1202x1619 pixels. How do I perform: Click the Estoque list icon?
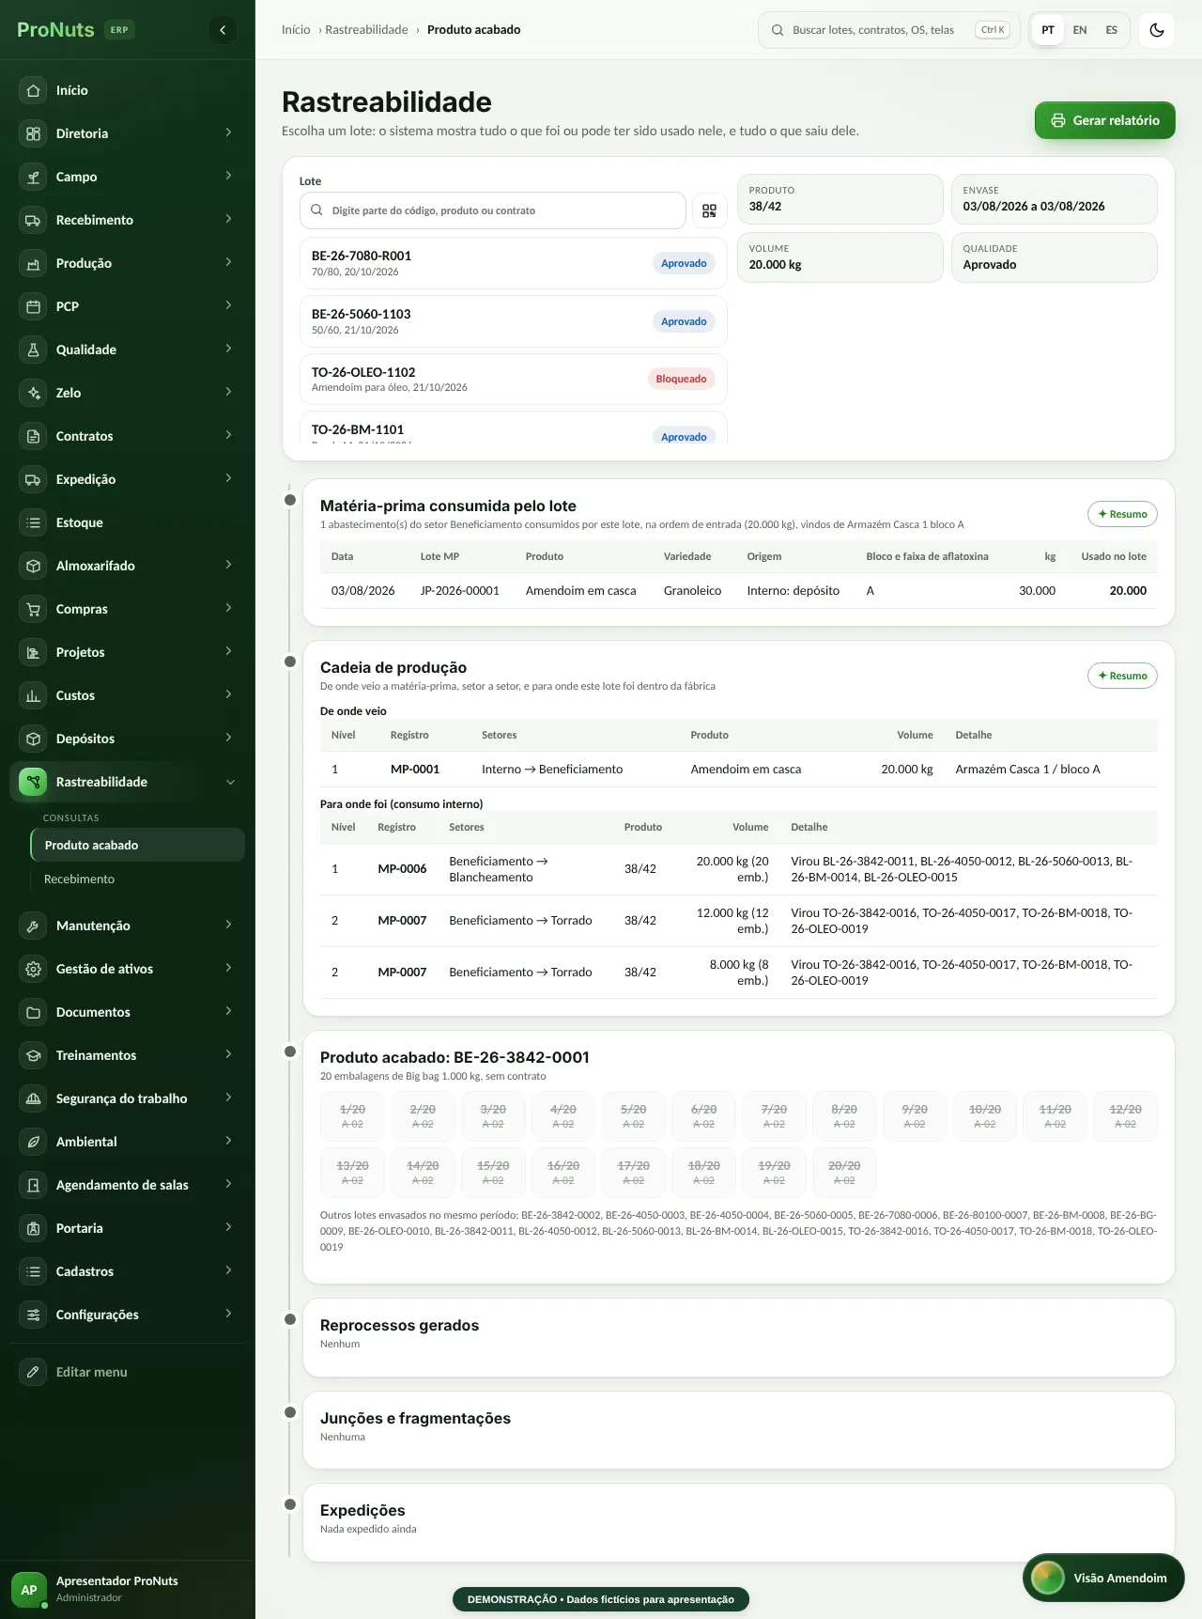(x=33, y=522)
